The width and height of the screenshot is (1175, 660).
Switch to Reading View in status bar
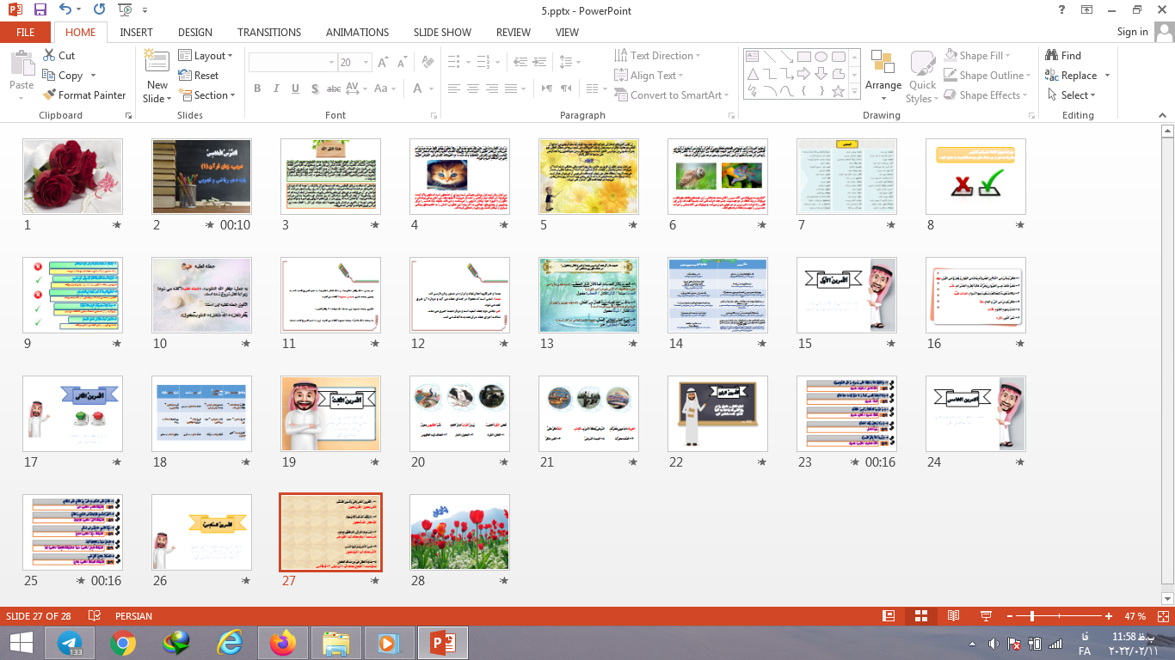pos(953,616)
